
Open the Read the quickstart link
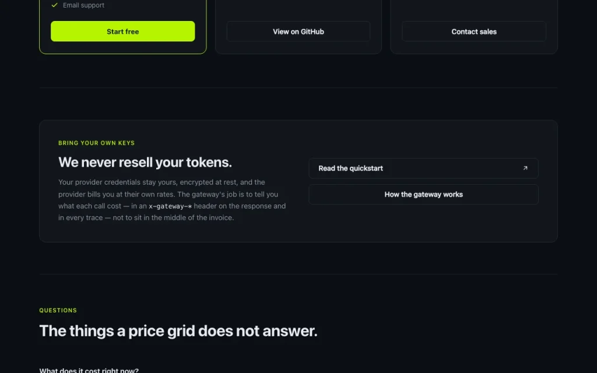(x=423, y=168)
